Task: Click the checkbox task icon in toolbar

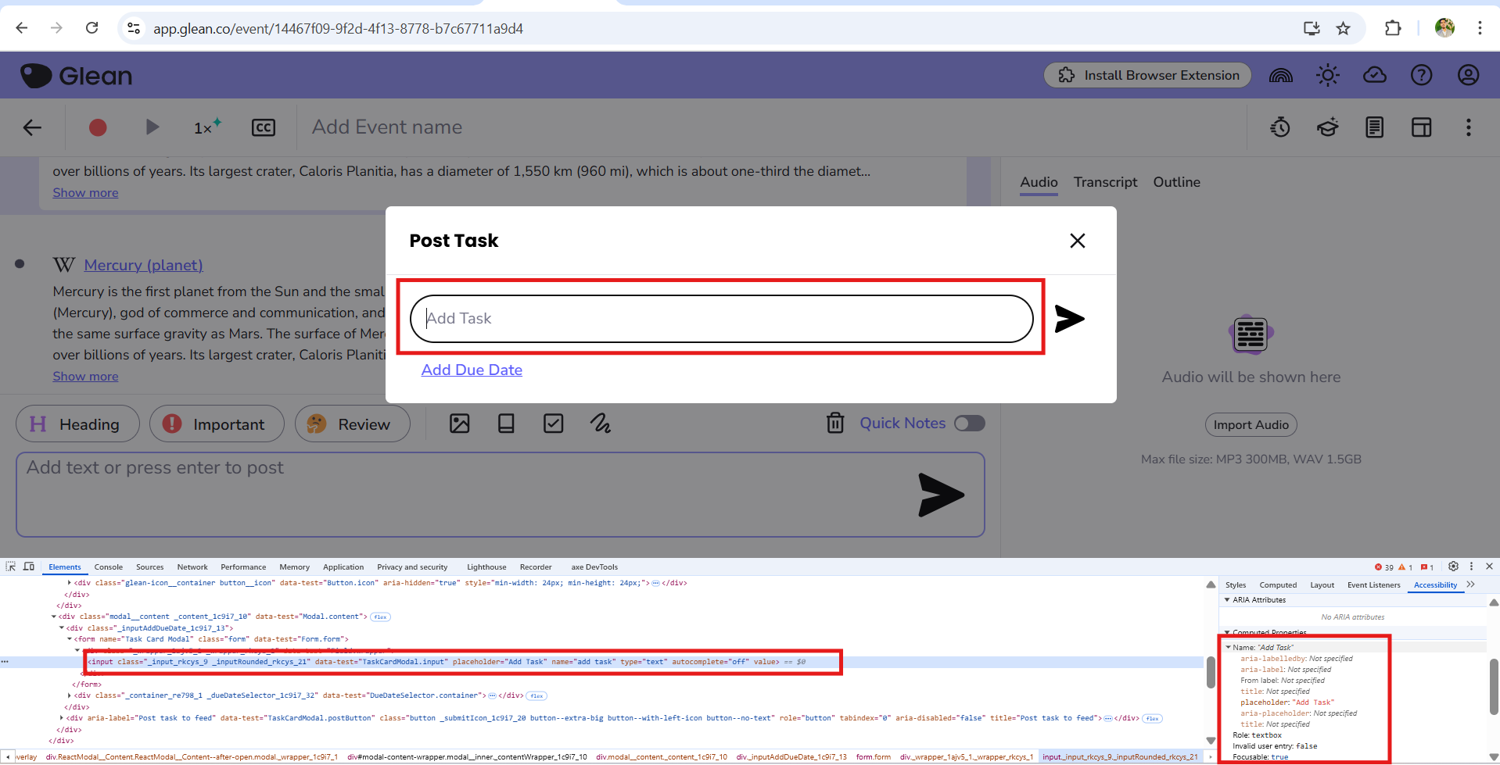Action: [x=554, y=424]
